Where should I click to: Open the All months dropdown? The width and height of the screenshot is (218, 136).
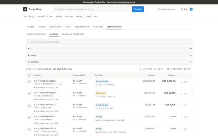109,62
